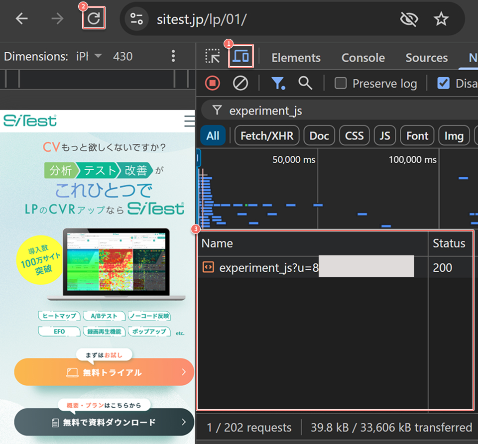The width and height of the screenshot is (478, 444).
Task: Click the script icon beside experiment_js request
Action: [x=208, y=267]
